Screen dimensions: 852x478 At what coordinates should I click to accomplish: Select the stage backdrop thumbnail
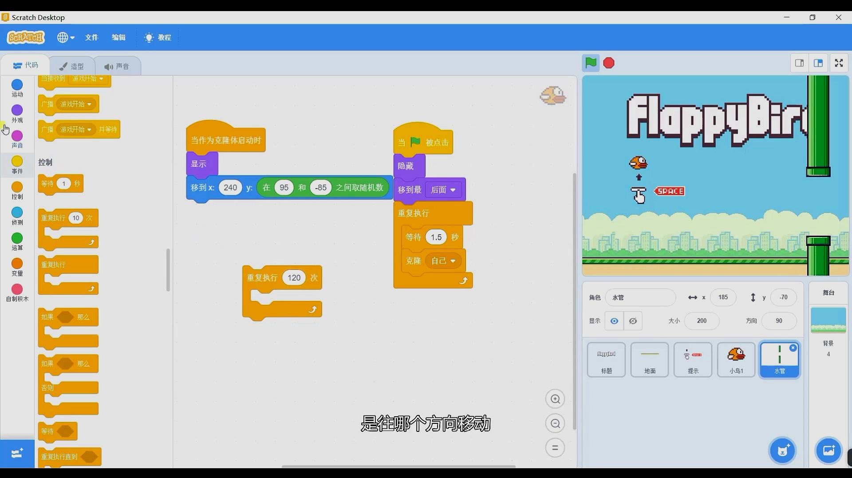pos(828,320)
